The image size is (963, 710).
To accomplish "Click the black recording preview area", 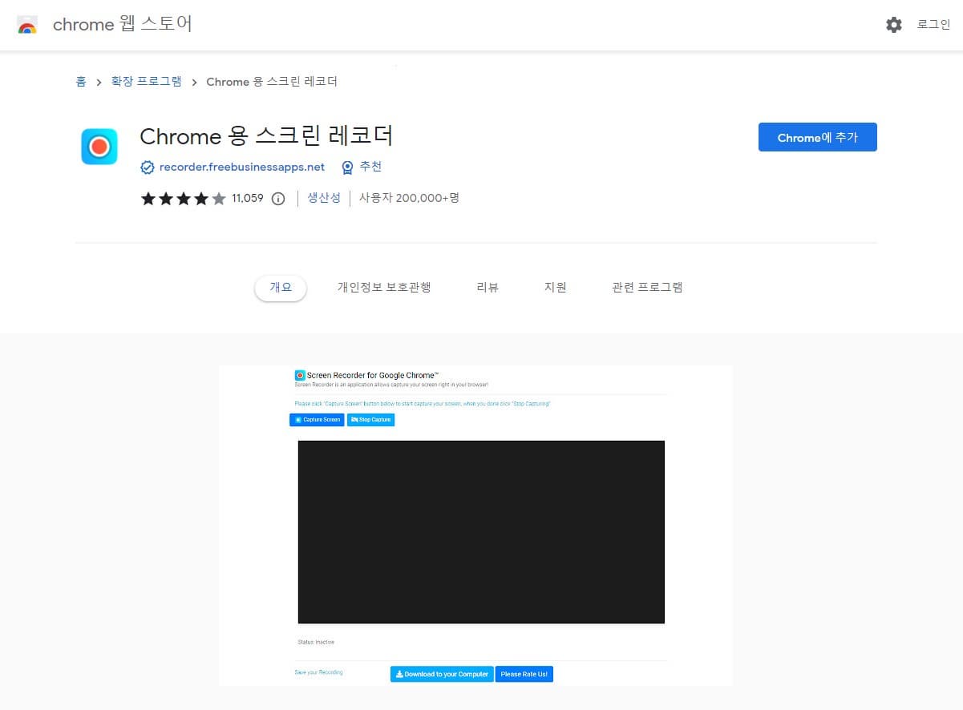I will coord(481,531).
